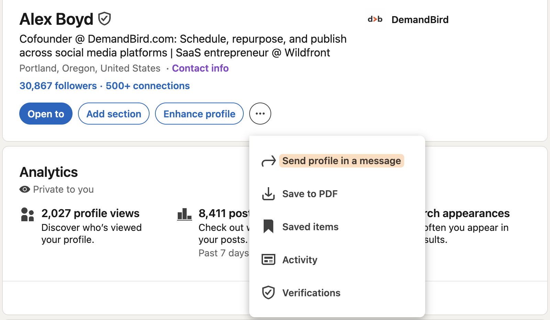Screen dimensions: 550x320
Task: Open the DemandBird company logo
Action: [x=375, y=20]
